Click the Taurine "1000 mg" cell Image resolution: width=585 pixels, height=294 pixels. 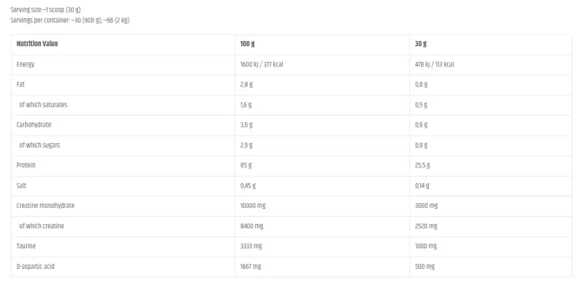click(x=426, y=246)
